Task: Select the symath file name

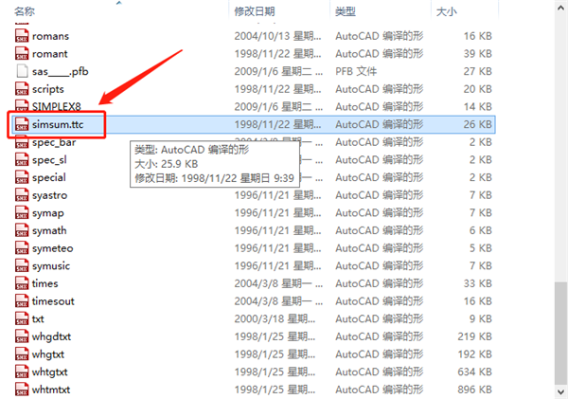Action: pyautogui.click(x=49, y=230)
